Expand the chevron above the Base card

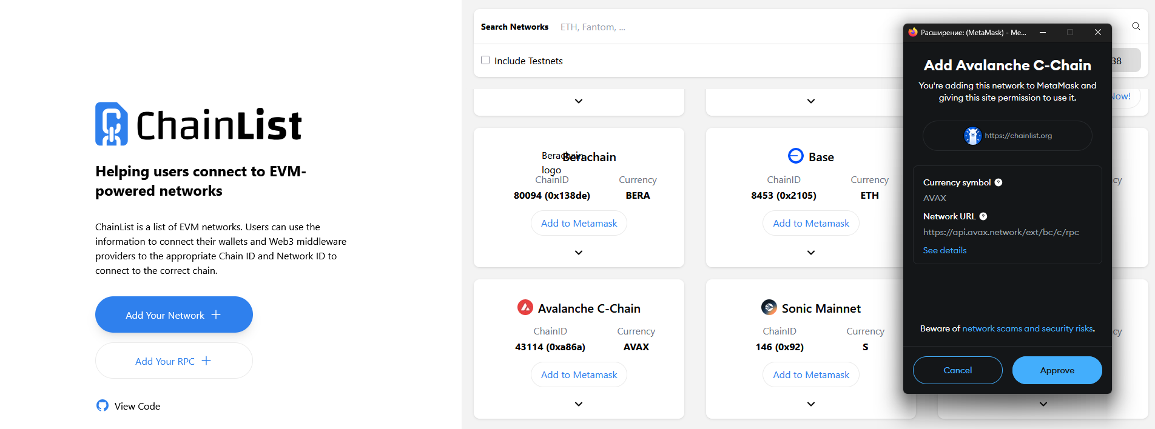(811, 101)
